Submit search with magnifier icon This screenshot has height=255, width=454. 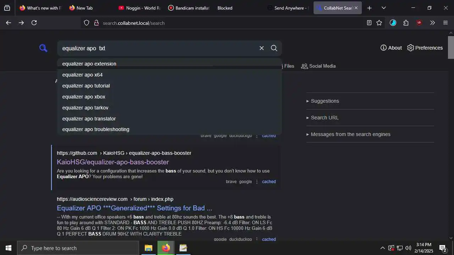(274, 48)
